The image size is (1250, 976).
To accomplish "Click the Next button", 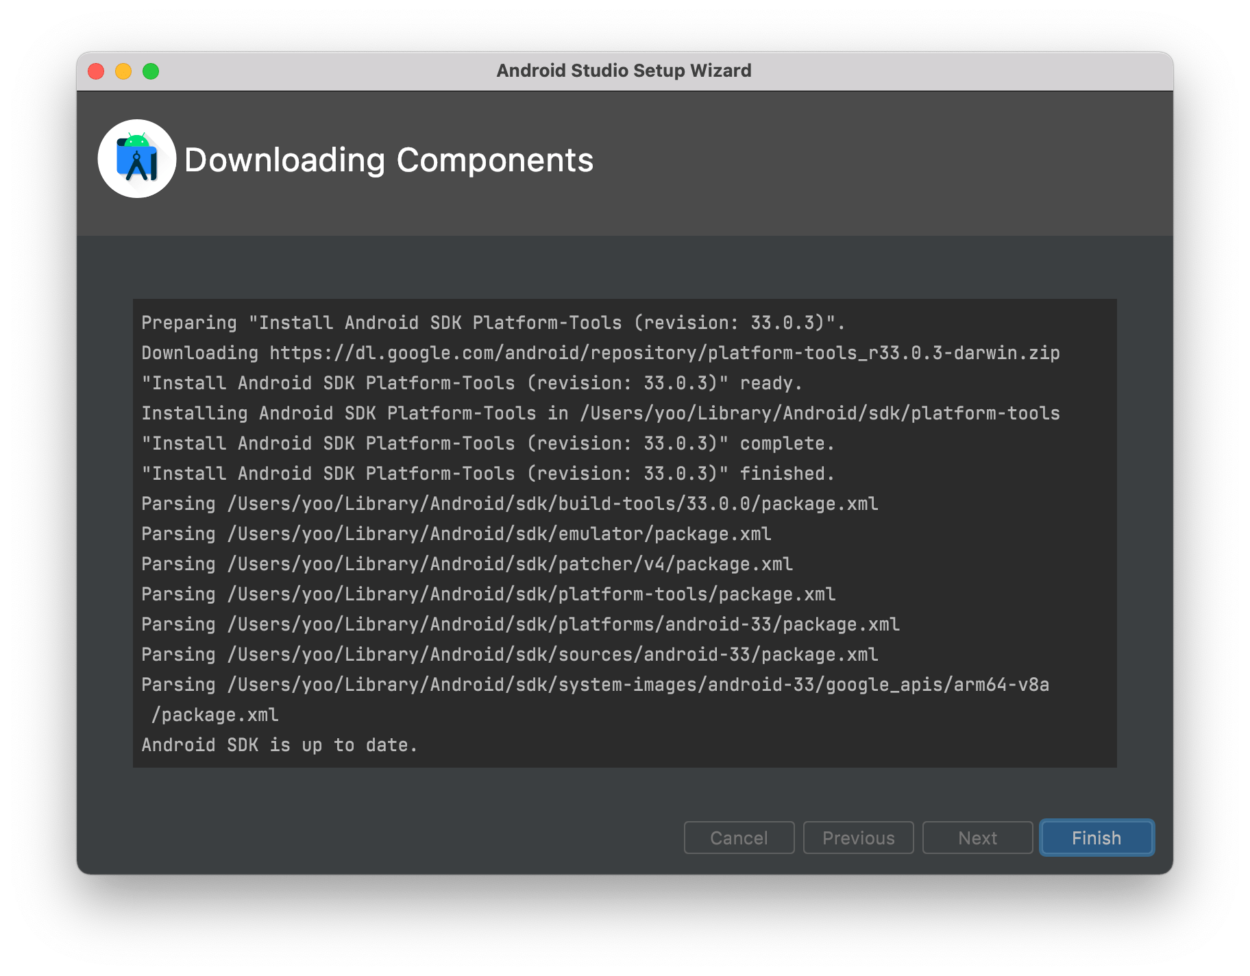I will [x=977, y=838].
